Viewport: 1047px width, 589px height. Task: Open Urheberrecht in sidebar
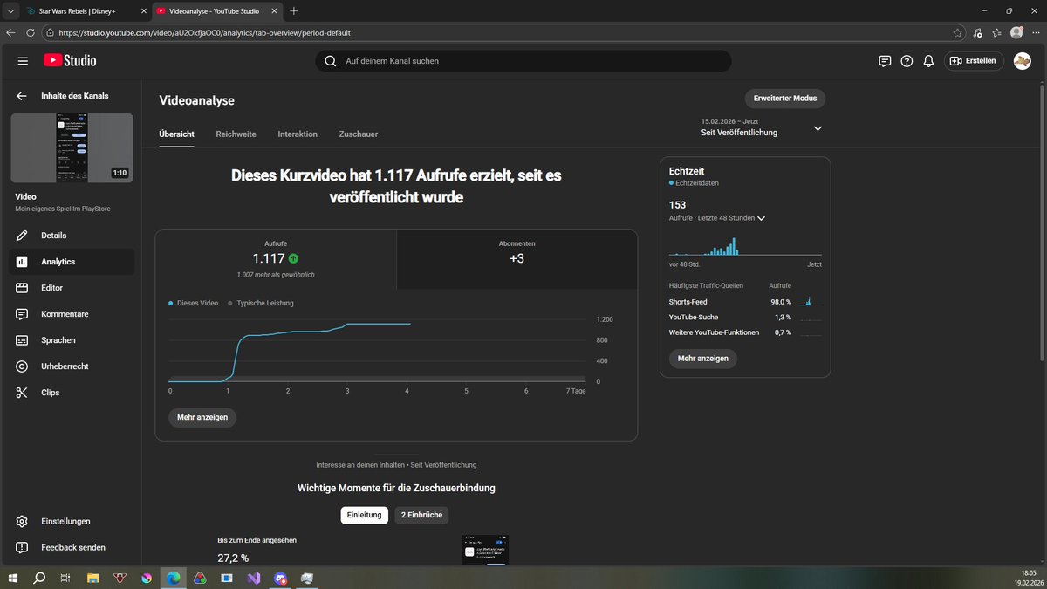tap(72, 366)
